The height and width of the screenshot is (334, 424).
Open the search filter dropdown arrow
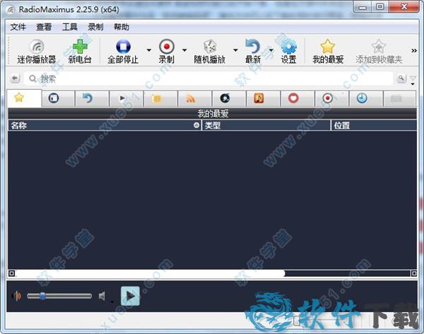(x=413, y=84)
